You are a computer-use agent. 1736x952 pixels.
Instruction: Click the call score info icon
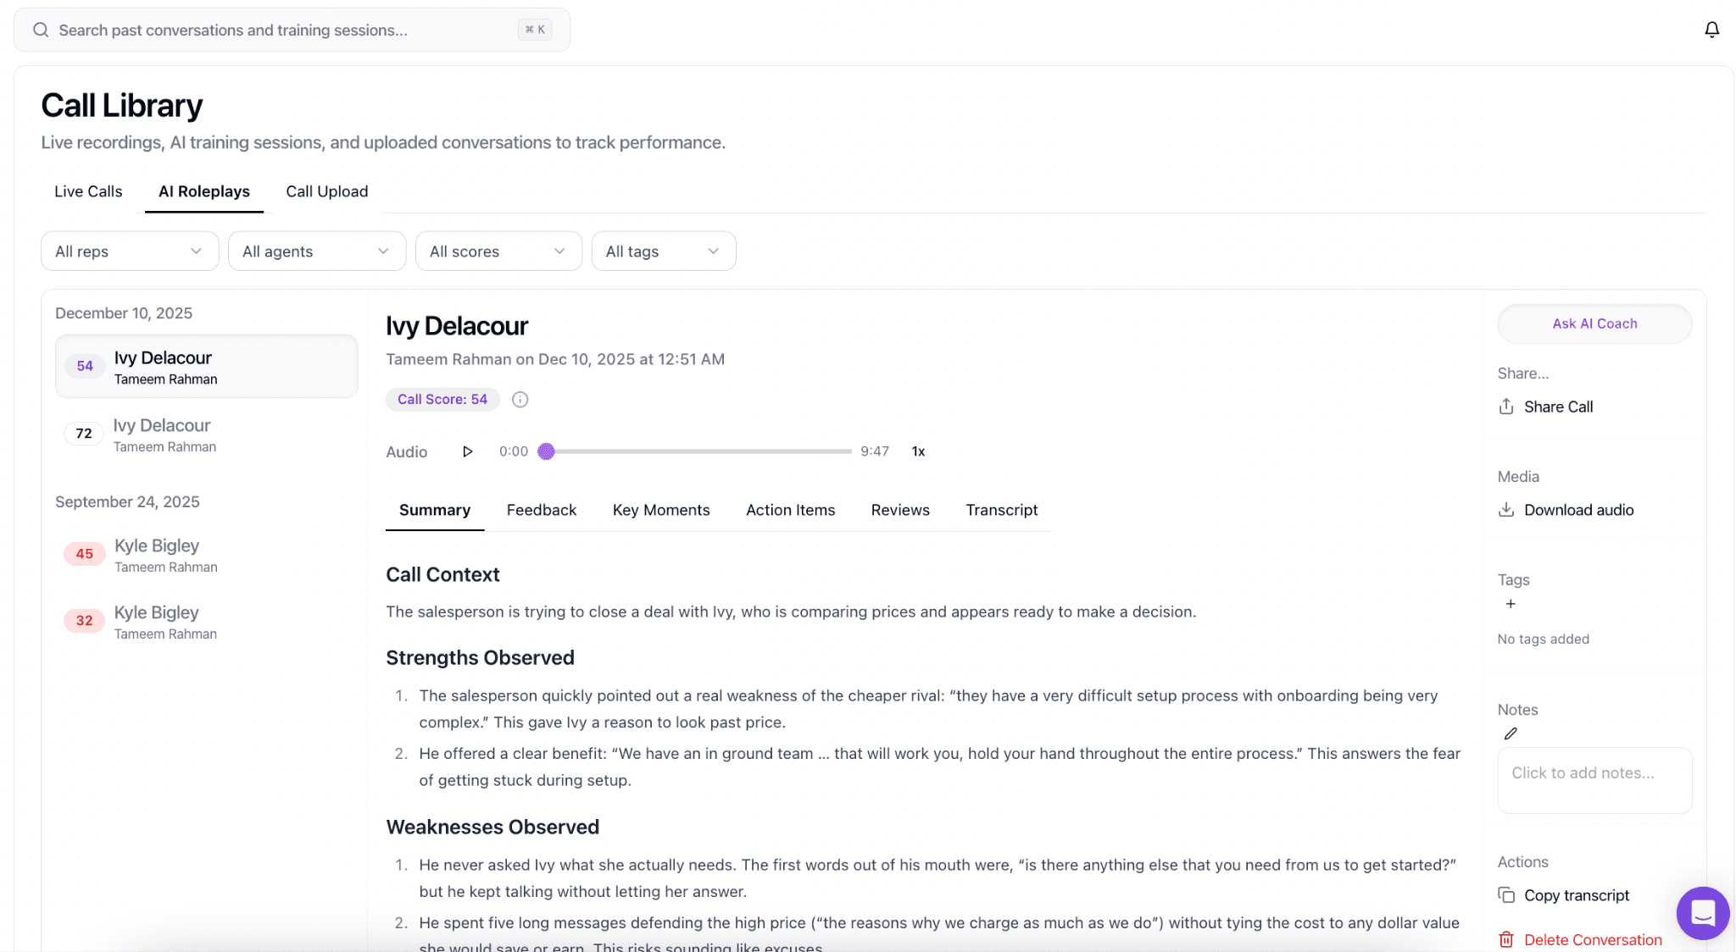click(x=520, y=400)
